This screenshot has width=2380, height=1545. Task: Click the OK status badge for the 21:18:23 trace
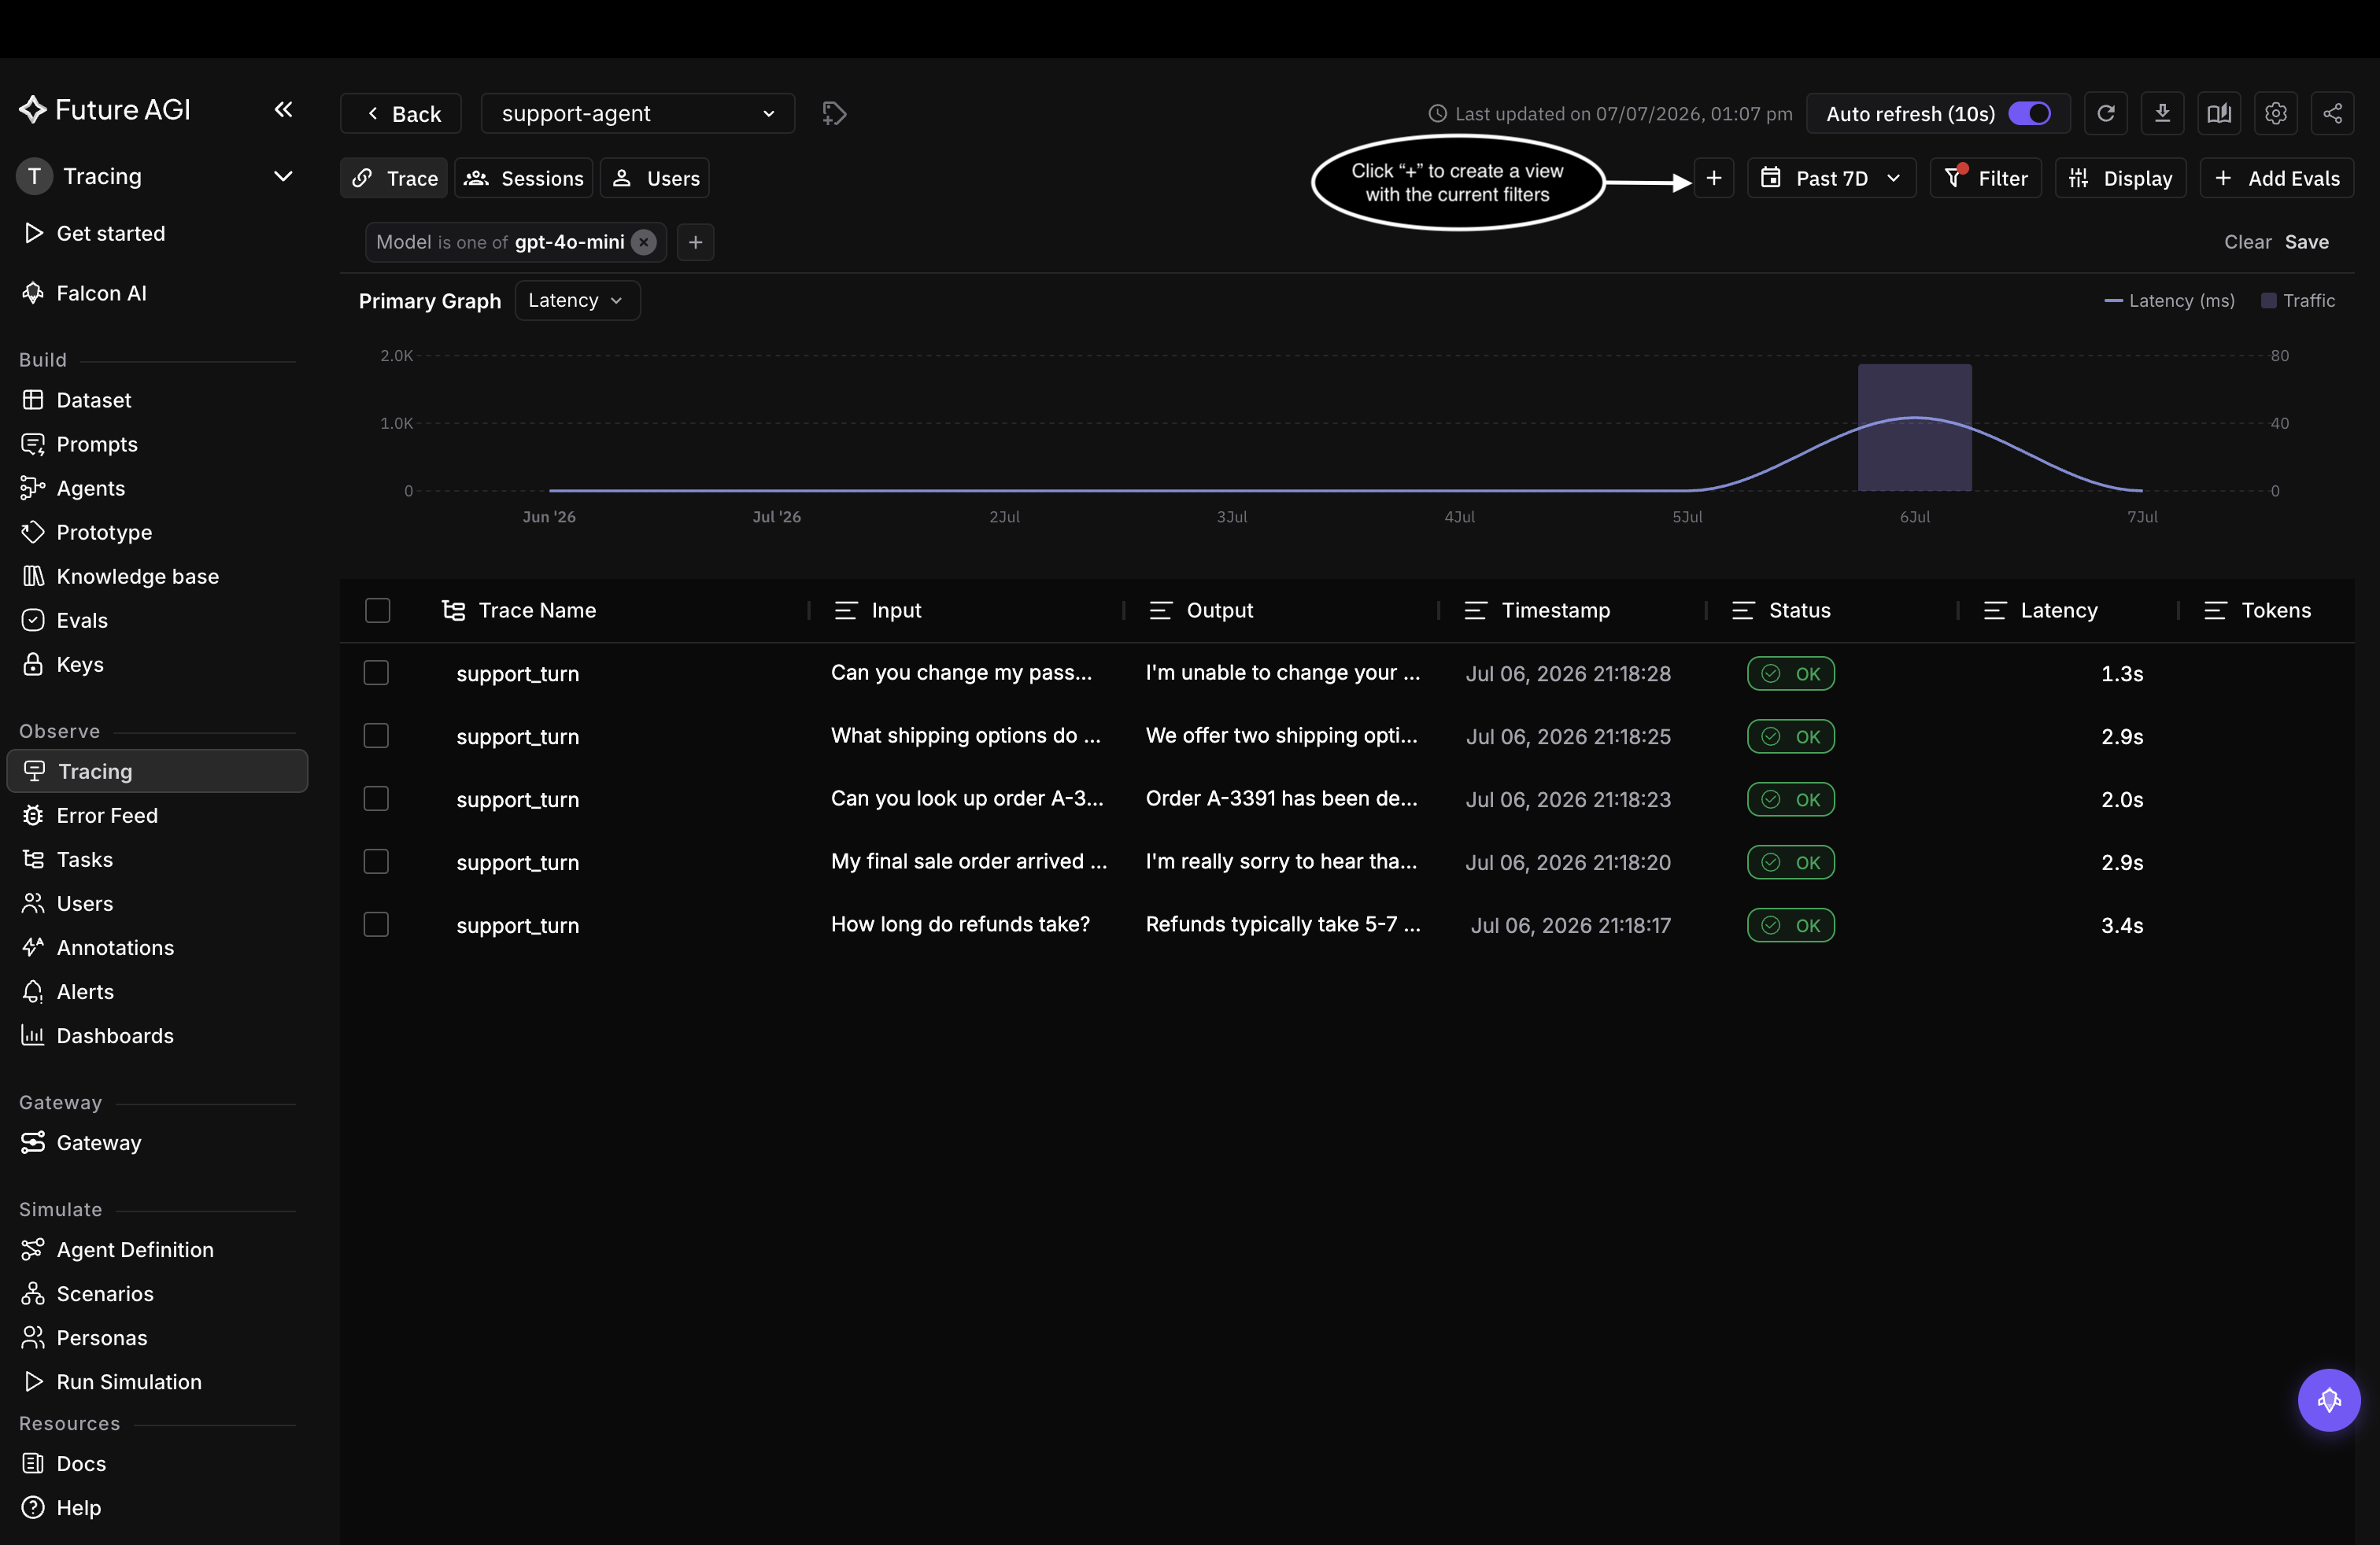(1790, 798)
